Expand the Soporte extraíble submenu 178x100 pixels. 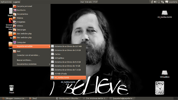pos(31,46)
